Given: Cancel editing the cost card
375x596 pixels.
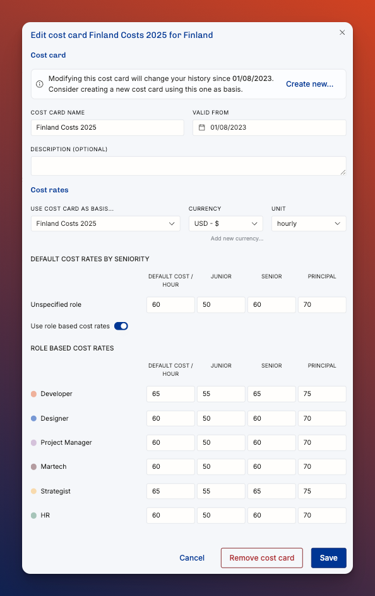Looking at the screenshot, I should (192, 557).
